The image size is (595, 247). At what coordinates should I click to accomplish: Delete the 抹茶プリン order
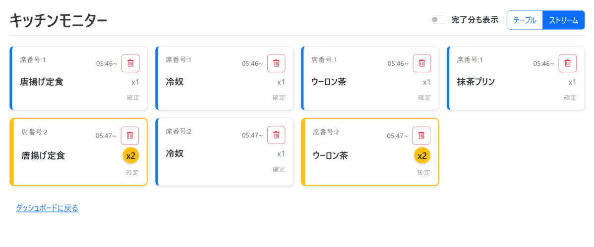[568, 63]
